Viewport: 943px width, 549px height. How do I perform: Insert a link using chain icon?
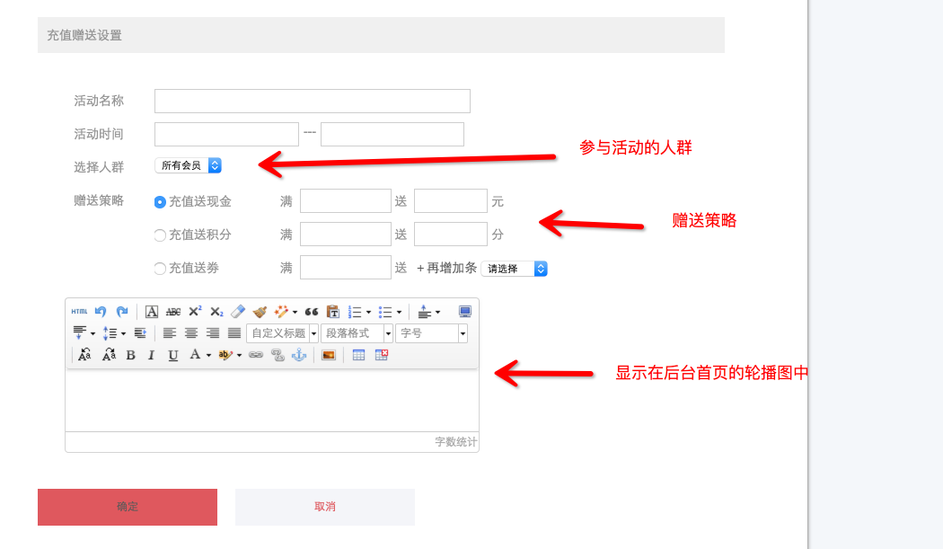256,355
